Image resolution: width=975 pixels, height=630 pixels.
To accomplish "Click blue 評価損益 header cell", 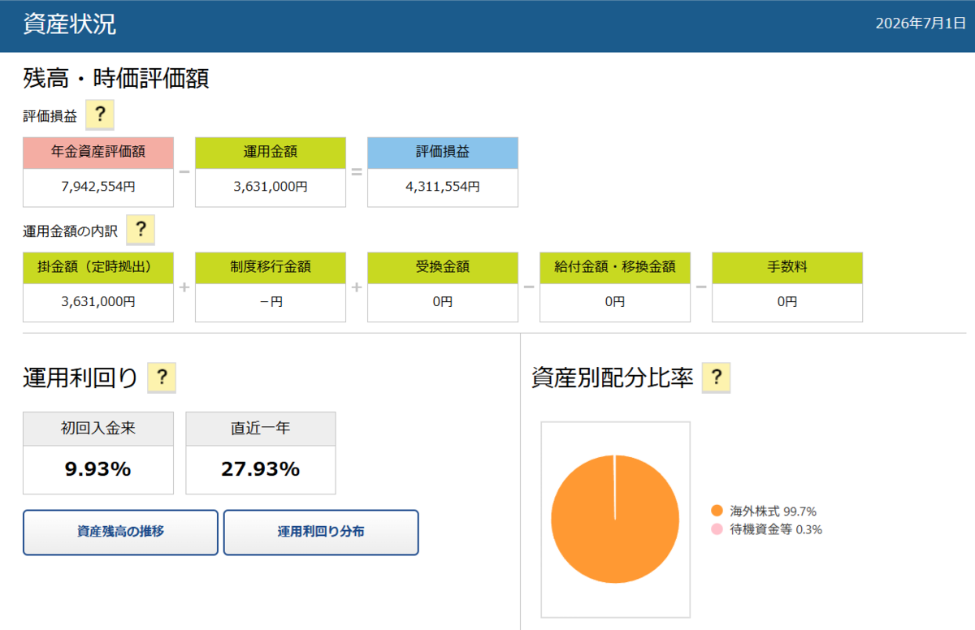I will tap(443, 153).
